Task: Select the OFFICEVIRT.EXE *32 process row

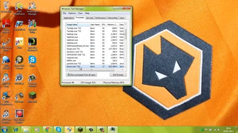Action: (x=95, y=55)
